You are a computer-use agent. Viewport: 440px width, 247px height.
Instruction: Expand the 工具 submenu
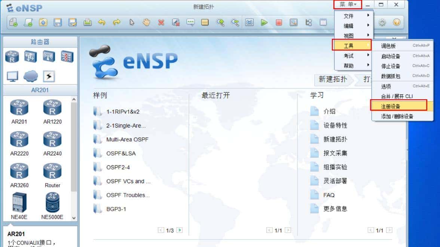pyautogui.click(x=348, y=45)
